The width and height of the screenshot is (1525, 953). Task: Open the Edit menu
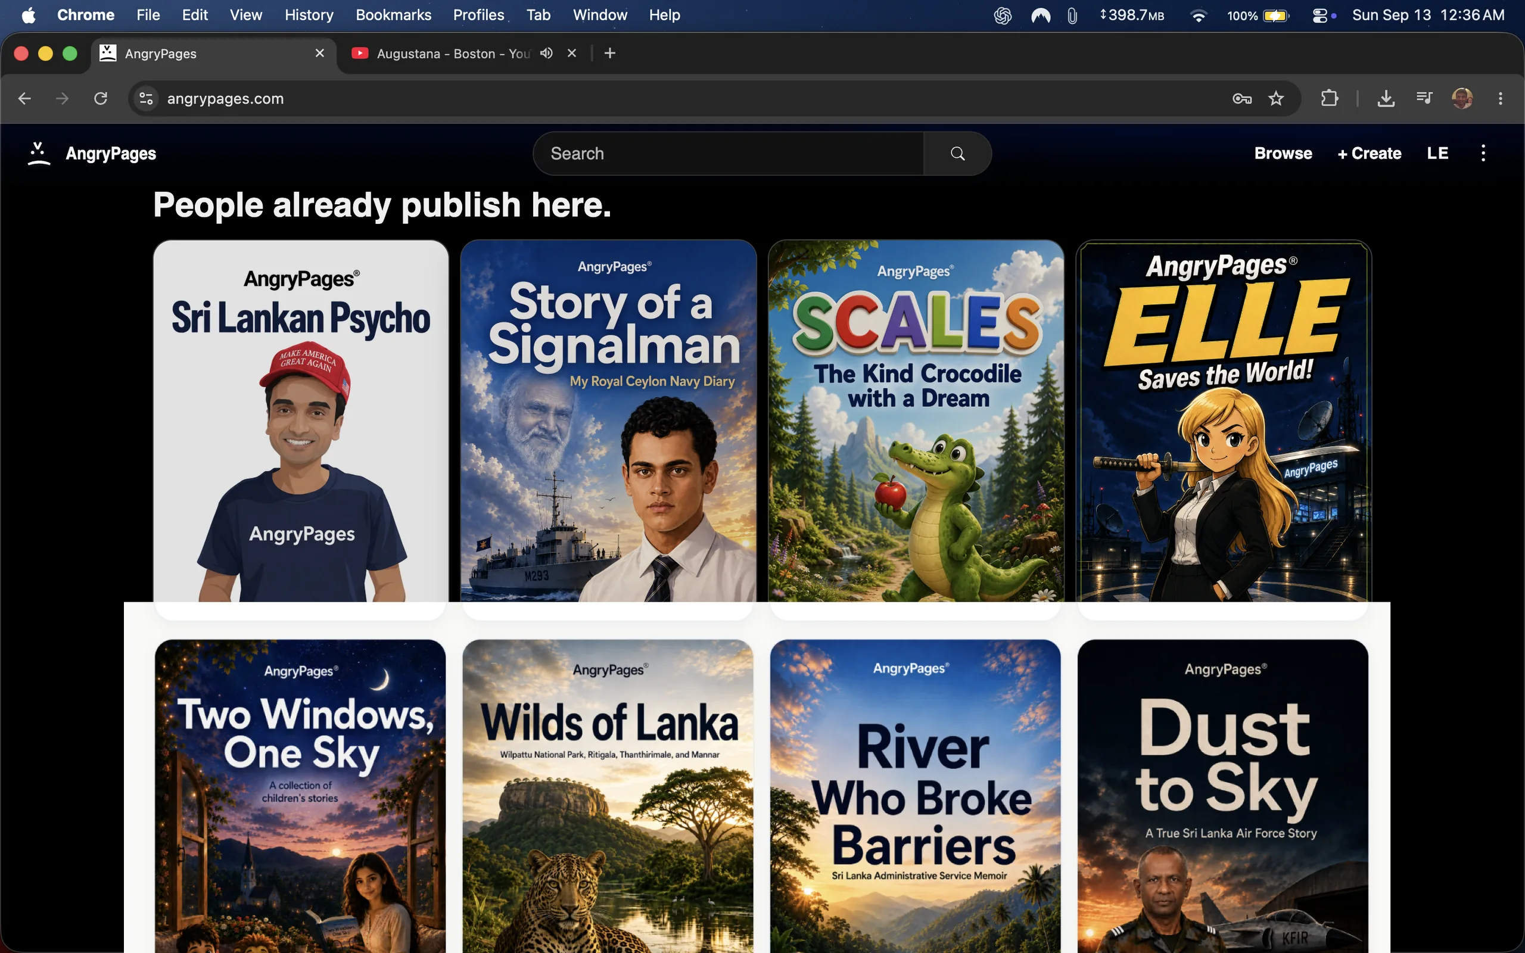click(x=195, y=15)
